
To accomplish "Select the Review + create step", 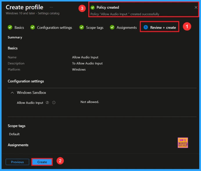I will click(x=163, y=27).
